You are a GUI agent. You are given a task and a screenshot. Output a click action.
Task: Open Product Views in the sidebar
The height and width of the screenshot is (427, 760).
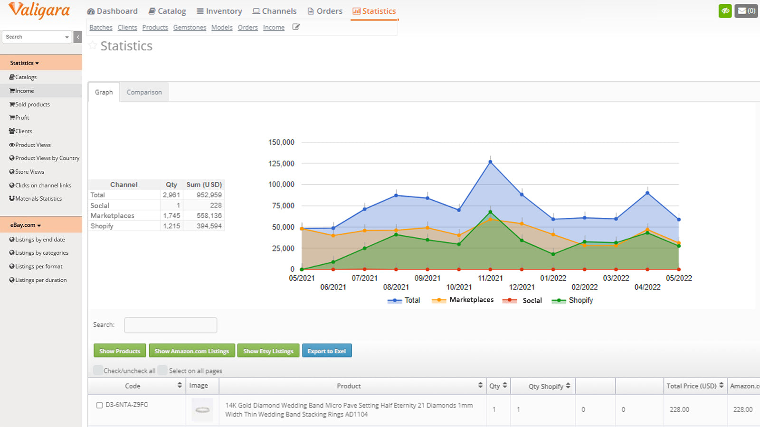(x=32, y=145)
